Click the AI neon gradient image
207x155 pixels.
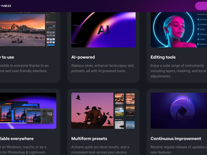[x=103, y=30]
